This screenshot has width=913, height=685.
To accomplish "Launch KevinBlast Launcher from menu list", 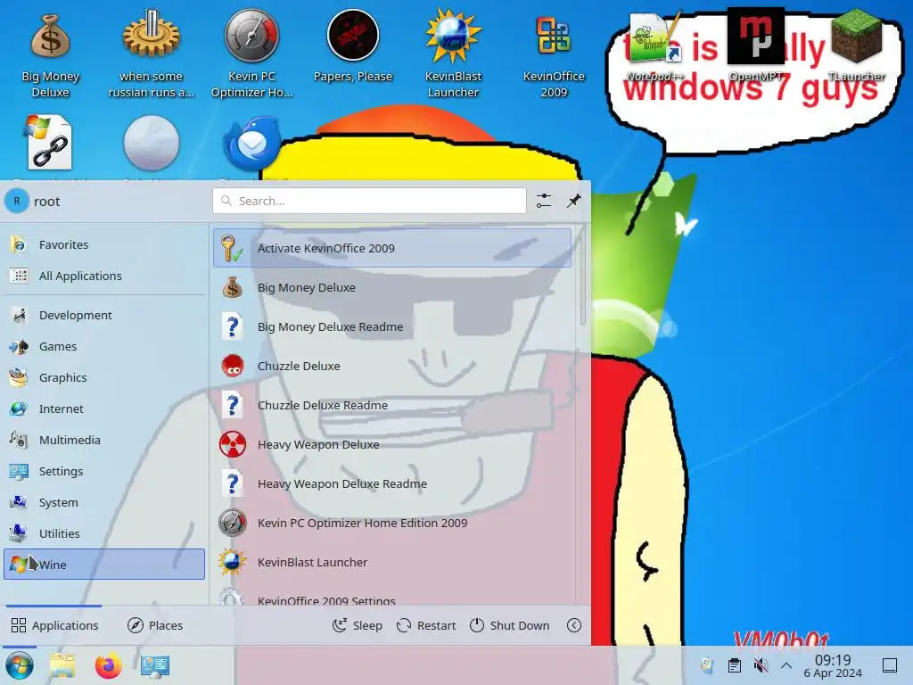I will tap(392, 563).
